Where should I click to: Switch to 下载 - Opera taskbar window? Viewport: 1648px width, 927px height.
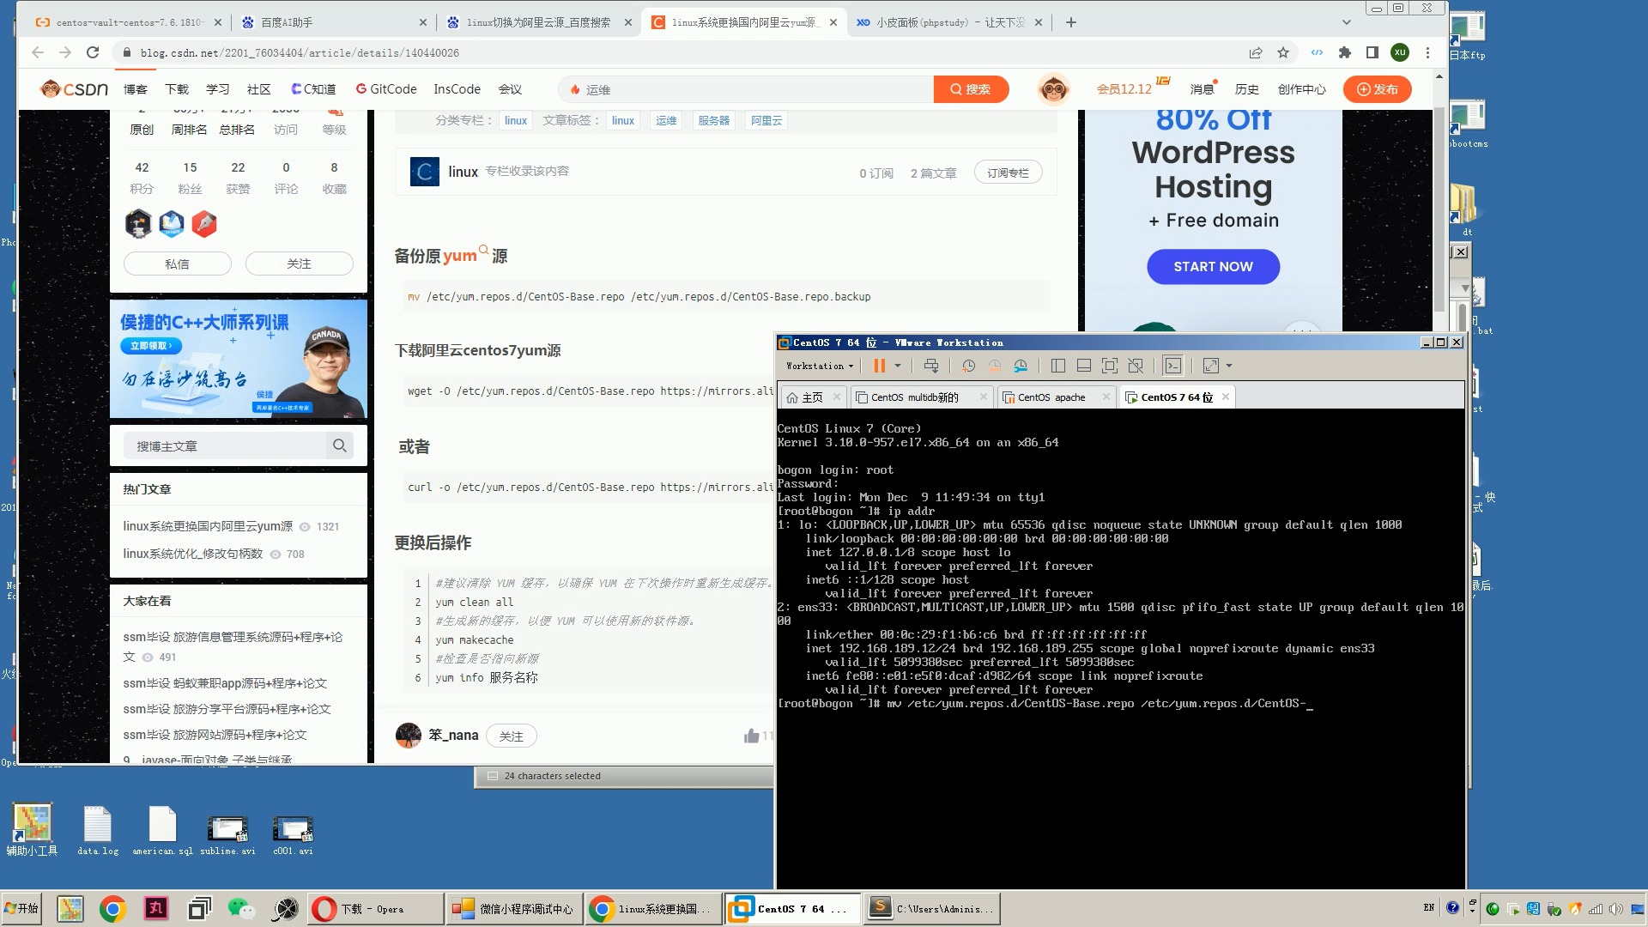(x=374, y=909)
